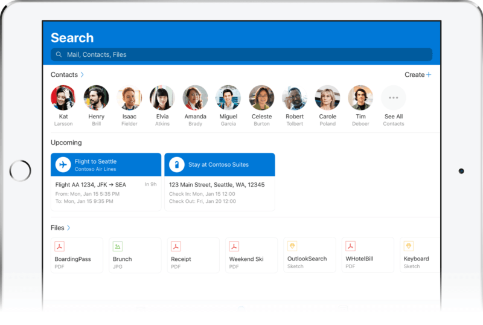Tap the airplane icon on flight card
The height and width of the screenshot is (325, 483).
click(63, 165)
